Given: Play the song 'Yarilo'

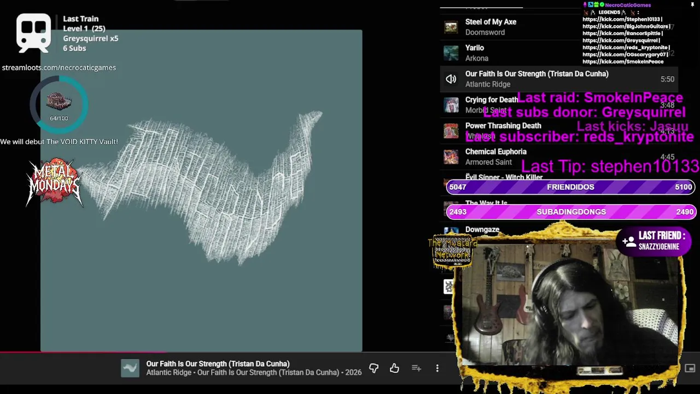Looking at the screenshot, I should pyautogui.click(x=475, y=48).
